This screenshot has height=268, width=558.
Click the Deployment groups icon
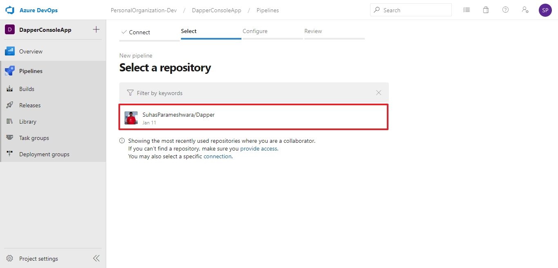click(x=10, y=154)
